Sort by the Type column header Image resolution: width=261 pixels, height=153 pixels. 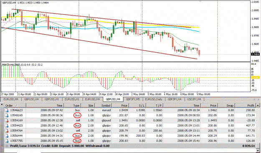72,105
